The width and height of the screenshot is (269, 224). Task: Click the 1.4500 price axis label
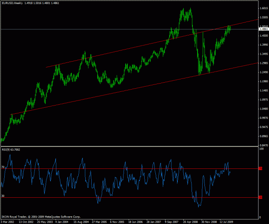(264, 36)
